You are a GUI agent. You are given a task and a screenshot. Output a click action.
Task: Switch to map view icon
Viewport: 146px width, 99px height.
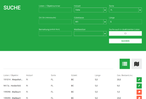137,64
